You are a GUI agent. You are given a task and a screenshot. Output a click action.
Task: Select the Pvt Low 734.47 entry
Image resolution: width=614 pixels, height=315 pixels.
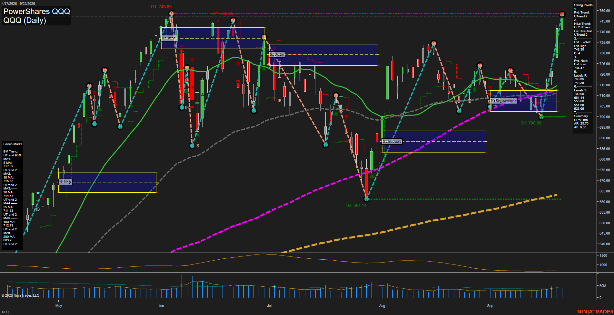point(580,66)
